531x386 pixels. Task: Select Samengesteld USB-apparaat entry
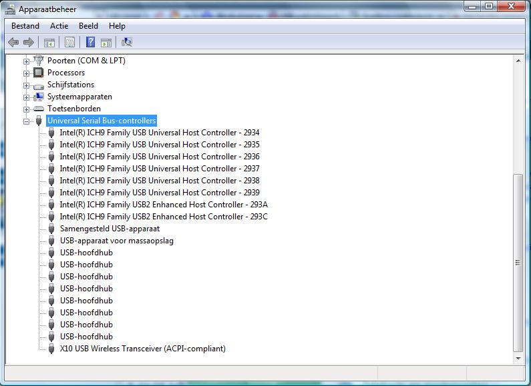click(x=110, y=229)
